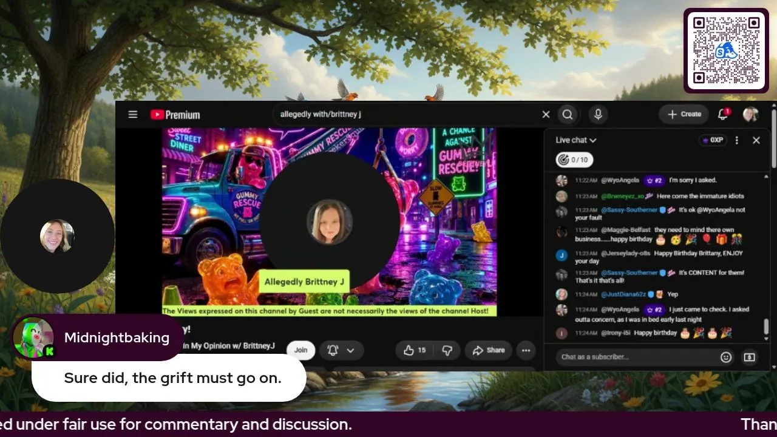Click the Allegedly Brittney J video avatar
The height and width of the screenshot is (437, 777).
coord(330,222)
